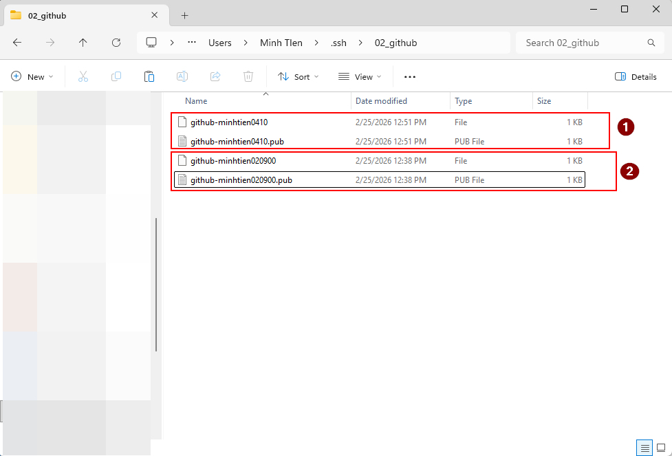
Task: Toggle the Details pane
Action: pyautogui.click(x=636, y=77)
